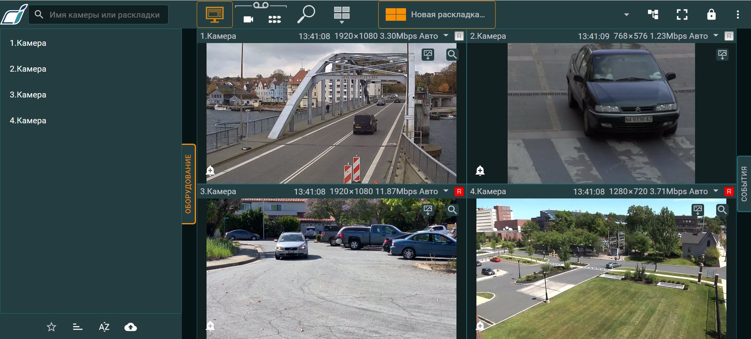Click the alarm bell icon on camera 1

(210, 170)
